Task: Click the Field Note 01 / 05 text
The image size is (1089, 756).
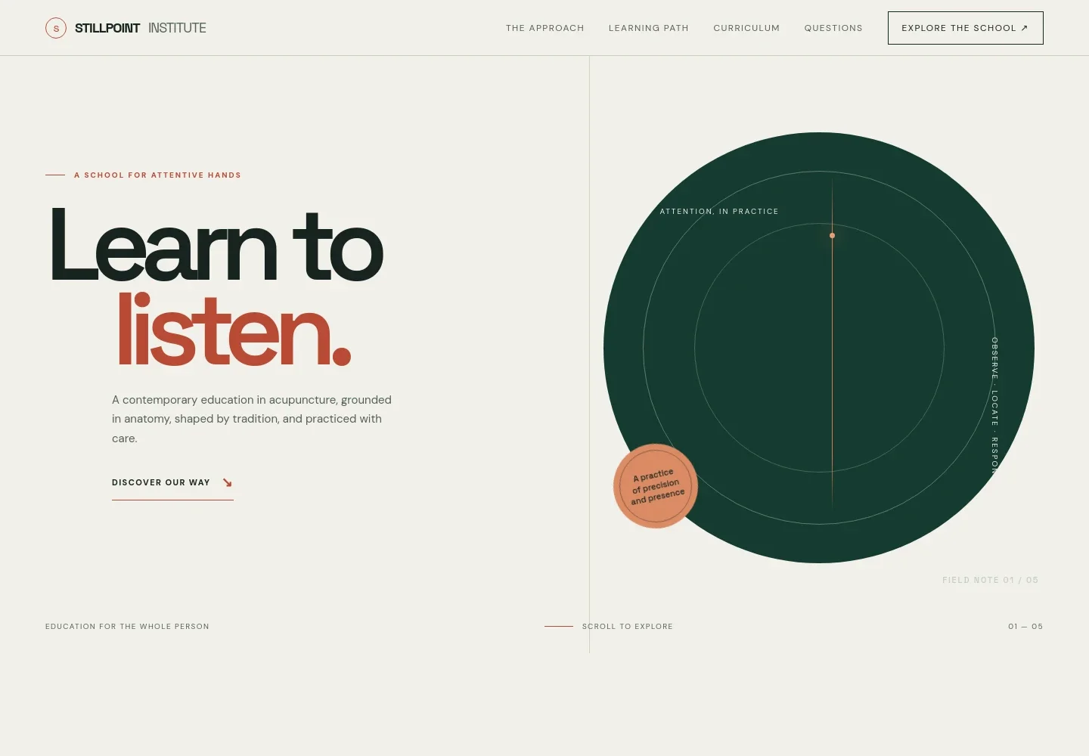Action: 990,581
